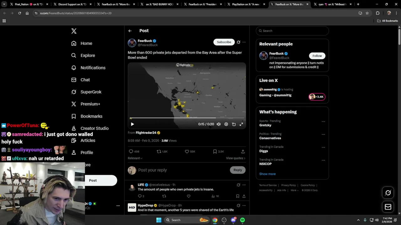The width and height of the screenshot is (401, 225).
Task: Toggle picture-in-picture on the video
Action: (234, 124)
